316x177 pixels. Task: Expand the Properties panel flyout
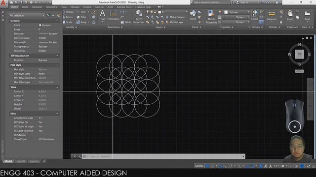226,27
